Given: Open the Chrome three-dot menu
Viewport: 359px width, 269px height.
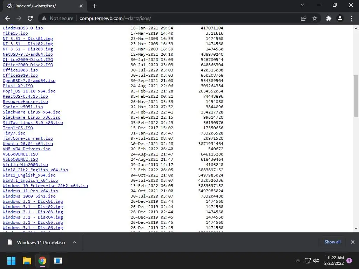Looking at the screenshot, I should pos(351,18).
